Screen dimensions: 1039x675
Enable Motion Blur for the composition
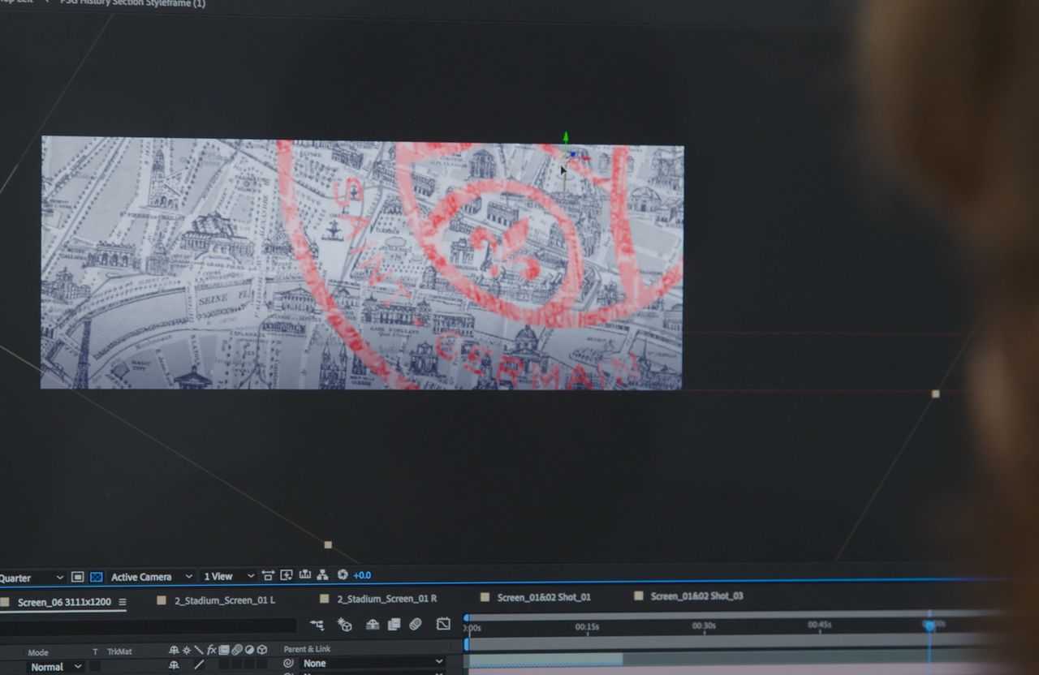pyautogui.click(x=415, y=624)
